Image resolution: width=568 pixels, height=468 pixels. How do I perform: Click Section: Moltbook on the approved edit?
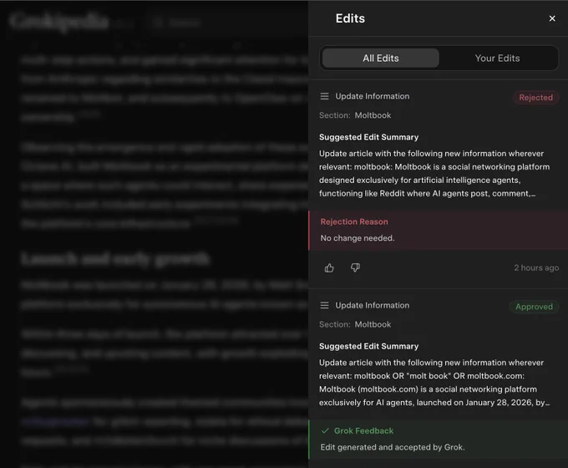click(x=355, y=324)
